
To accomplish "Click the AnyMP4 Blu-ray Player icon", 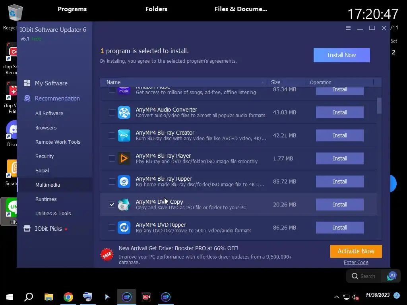I will (124, 158).
